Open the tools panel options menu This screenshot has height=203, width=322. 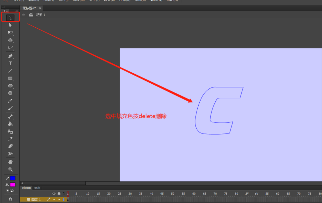click(x=16, y=11)
